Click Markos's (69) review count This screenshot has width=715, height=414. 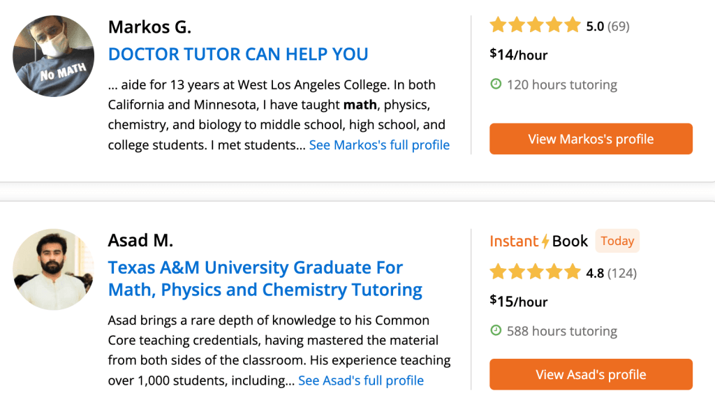(x=618, y=27)
